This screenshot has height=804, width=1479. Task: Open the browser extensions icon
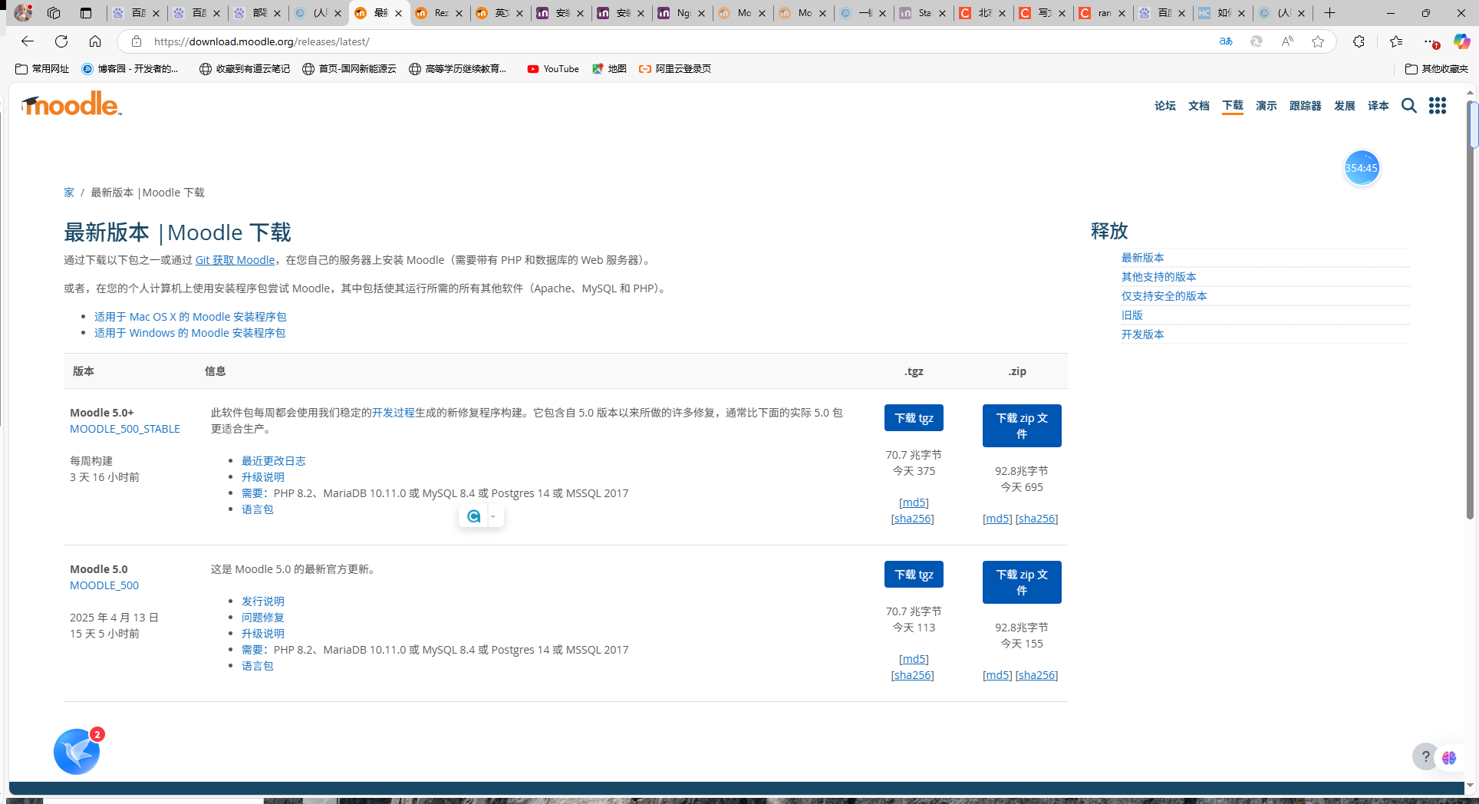click(1359, 41)
